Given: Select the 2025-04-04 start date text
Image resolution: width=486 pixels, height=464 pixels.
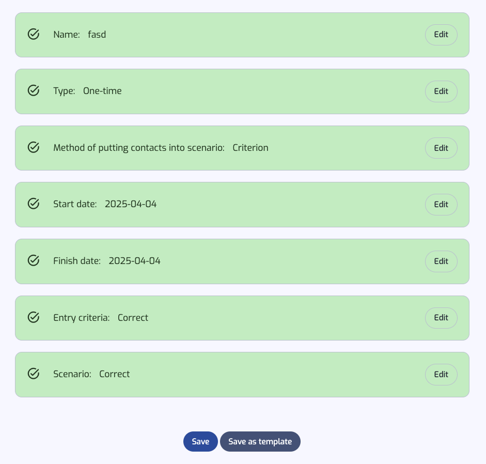Looking at the screenshot, I should coord(131,204).
